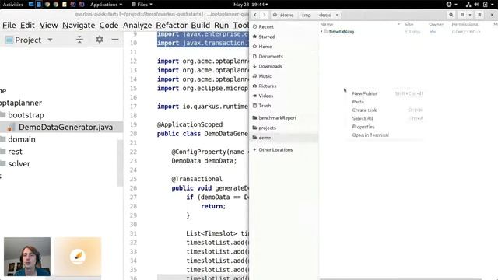The width and height of the screenshot is (498, 280).
Task: Choose Properties from context menu
Action: (x=363, y=126)
